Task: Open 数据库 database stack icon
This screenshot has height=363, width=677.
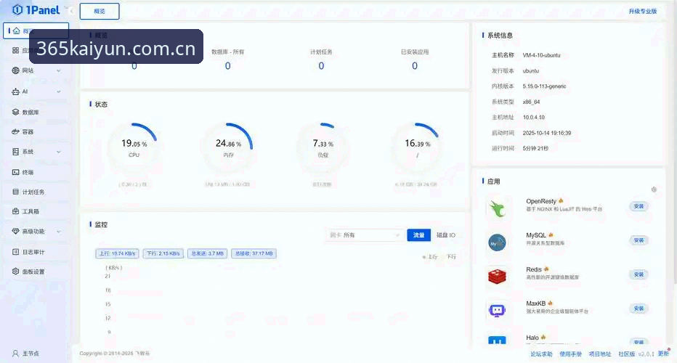Action: pyautogui.click(x=15, y=113)
